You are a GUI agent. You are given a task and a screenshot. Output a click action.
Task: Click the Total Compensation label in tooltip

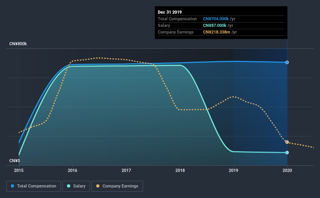coord(177,19)
